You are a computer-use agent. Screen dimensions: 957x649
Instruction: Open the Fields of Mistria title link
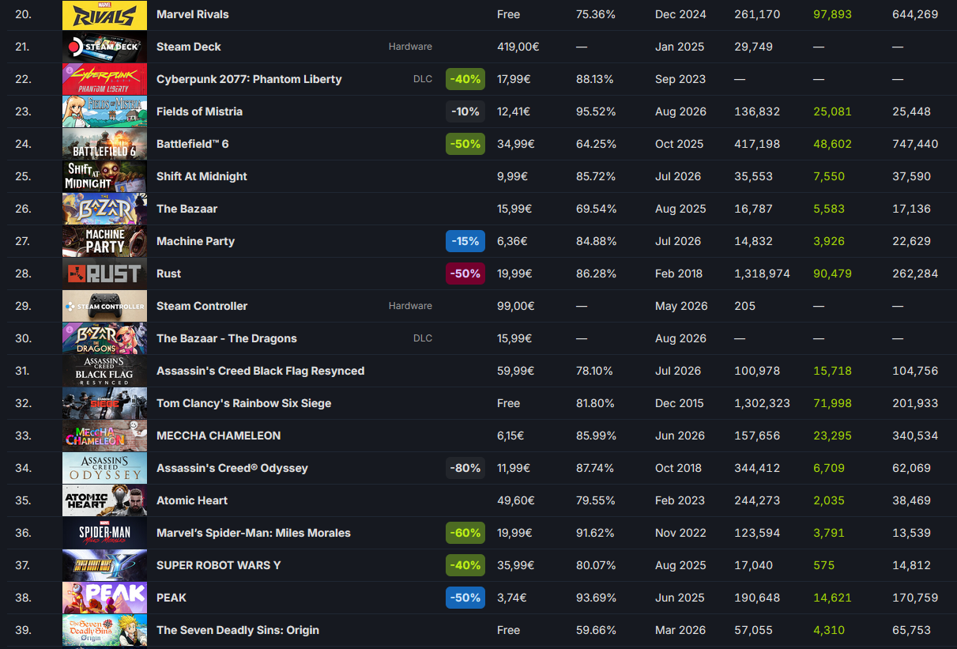[x=199, y=111]
